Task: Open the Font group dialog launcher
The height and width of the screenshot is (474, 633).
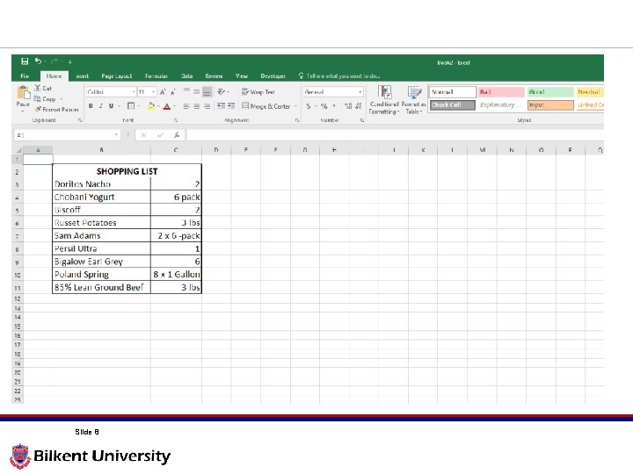Action: 176,120
